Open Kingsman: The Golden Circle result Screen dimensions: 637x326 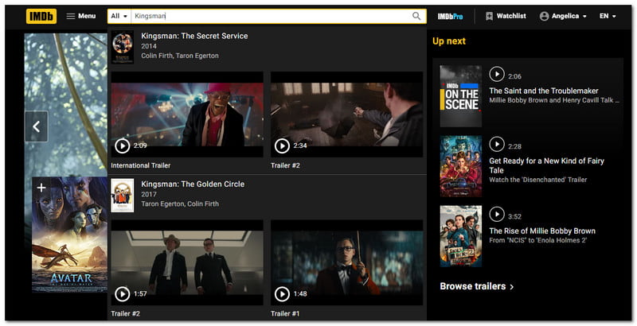pyautogui.click(x=193, y=184)
